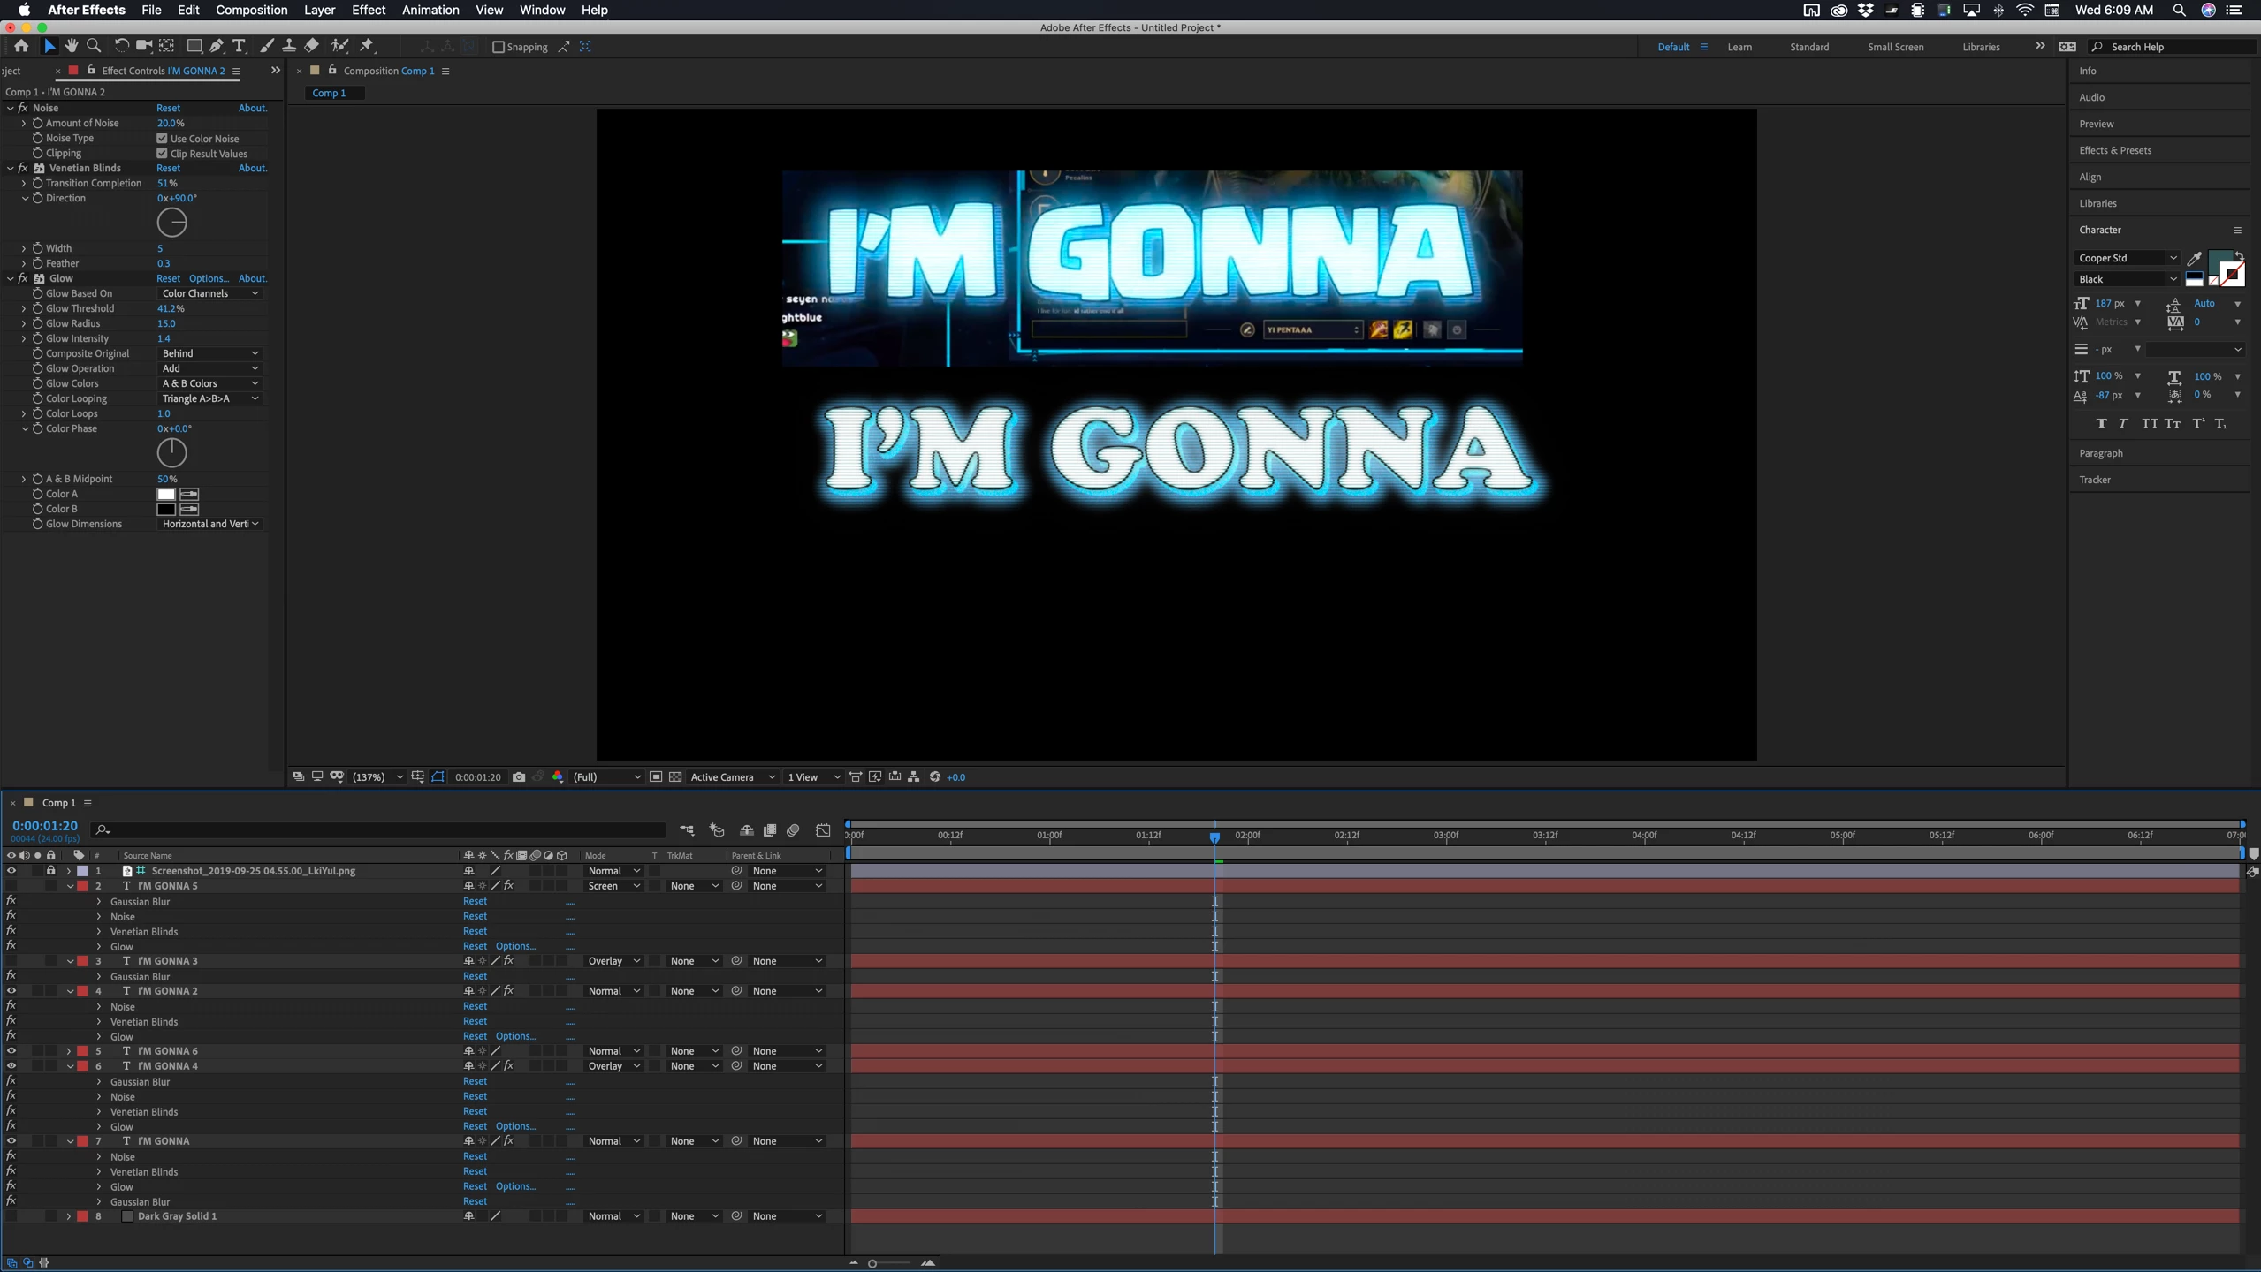2261x1272 pixels.
Task: Open the Composition menu
Action: 251,10
